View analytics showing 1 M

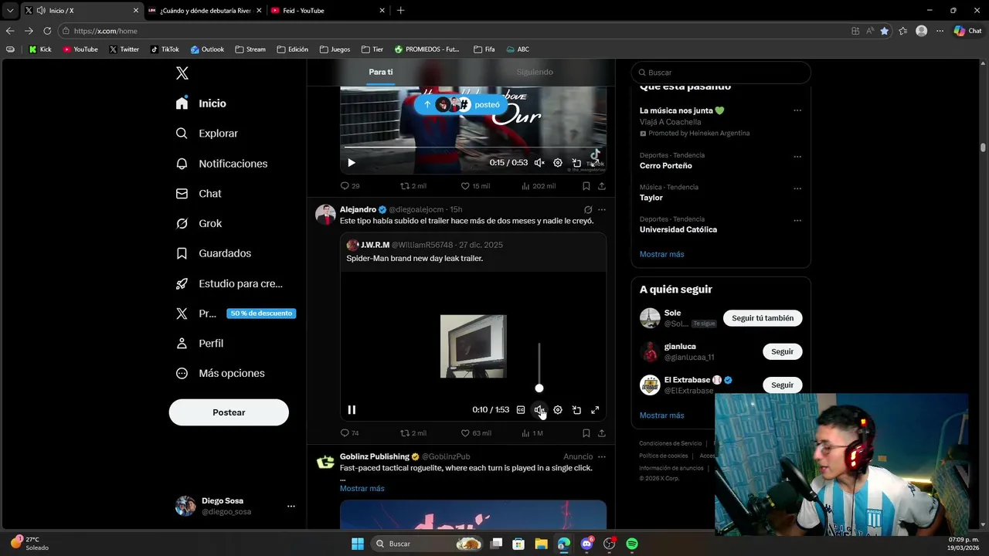pos(532,433)
